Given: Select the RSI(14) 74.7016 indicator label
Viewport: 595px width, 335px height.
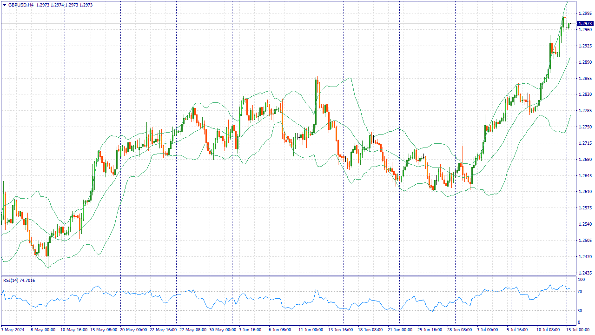Looking at the screenshot, I should pos(19,280).
